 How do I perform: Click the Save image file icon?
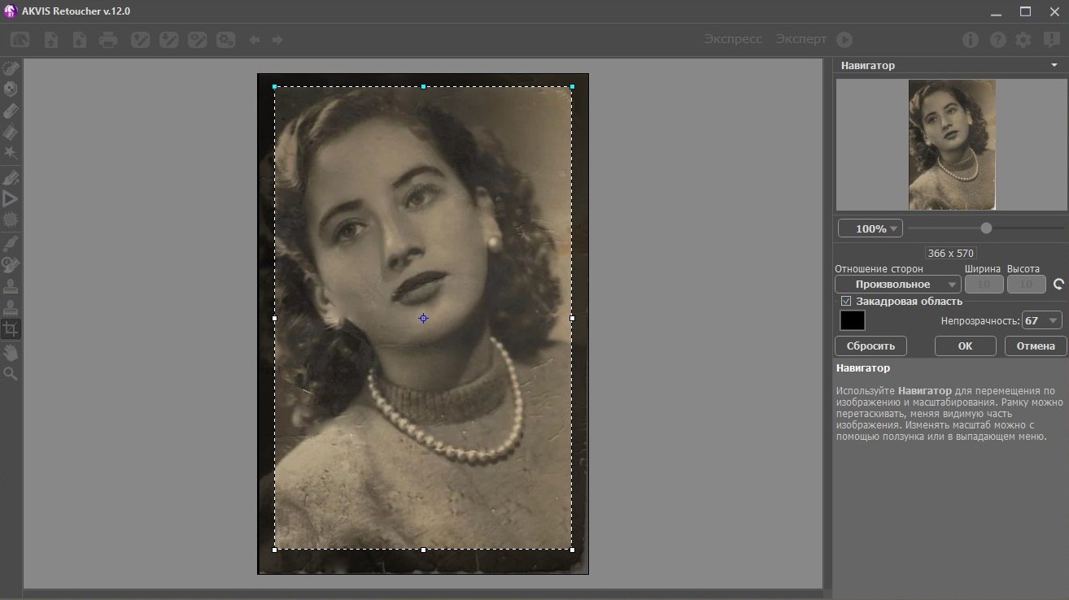coord(79,39)
